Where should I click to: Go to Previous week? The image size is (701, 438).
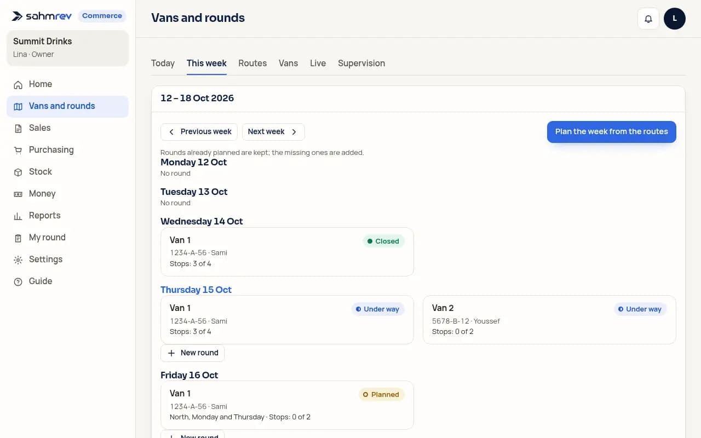[x=199, y=132]
